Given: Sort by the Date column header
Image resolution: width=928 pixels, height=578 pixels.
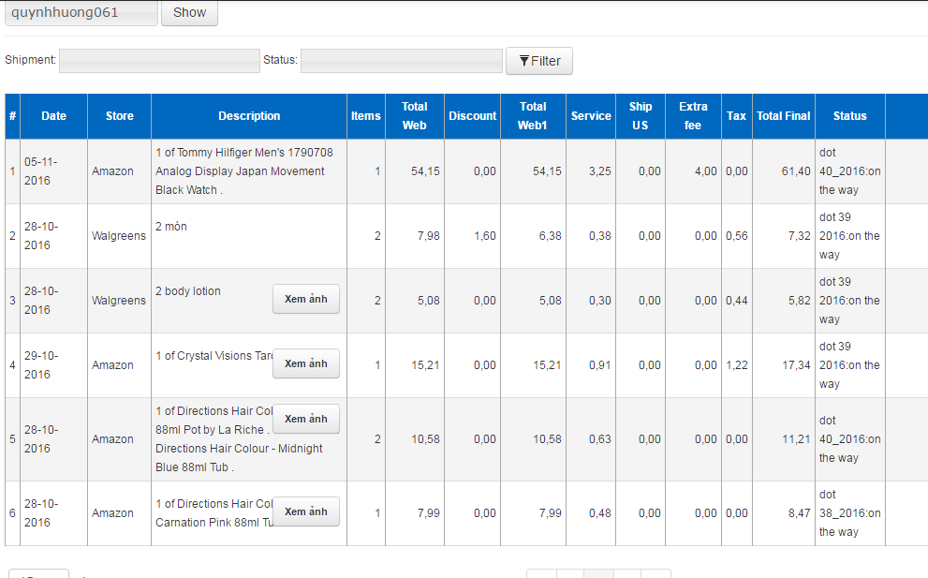Looking at the screenshot, I should coord(54,116).
